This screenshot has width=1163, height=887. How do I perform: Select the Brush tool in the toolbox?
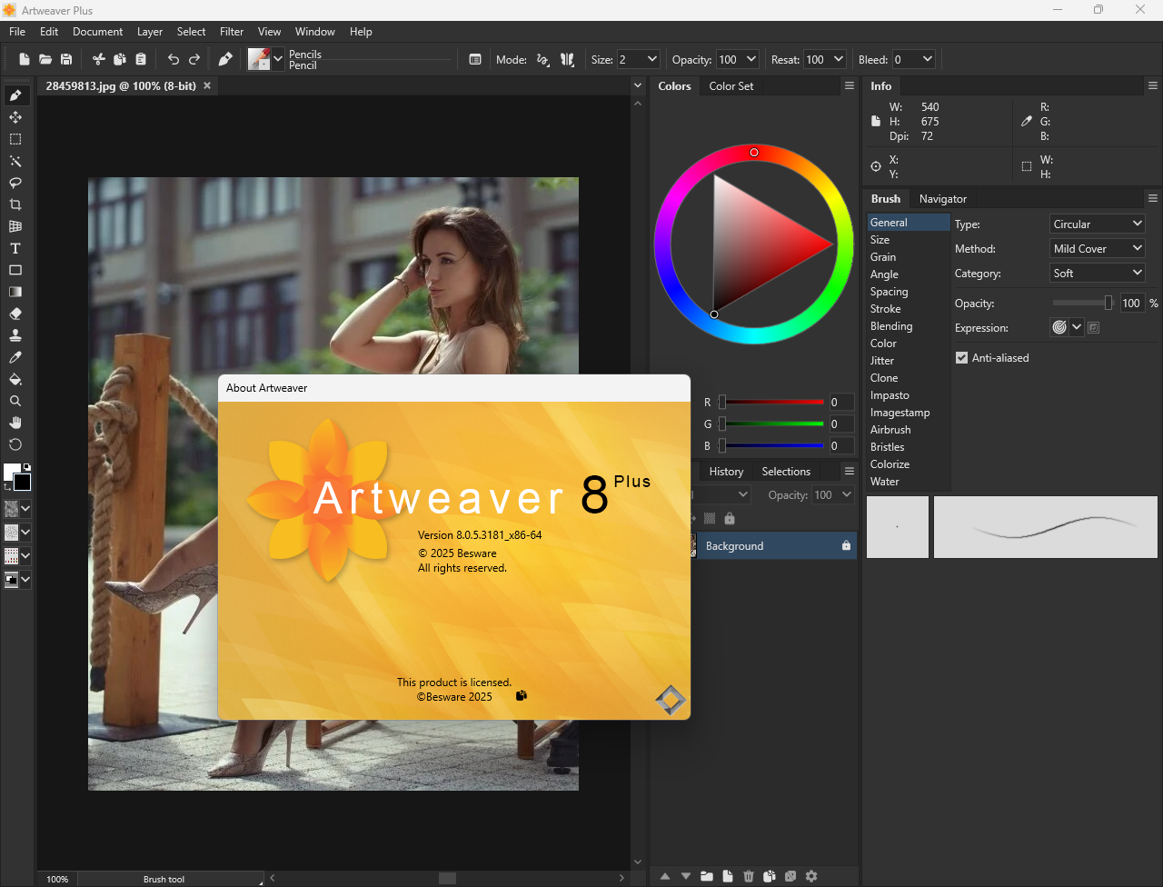point(15,95)
